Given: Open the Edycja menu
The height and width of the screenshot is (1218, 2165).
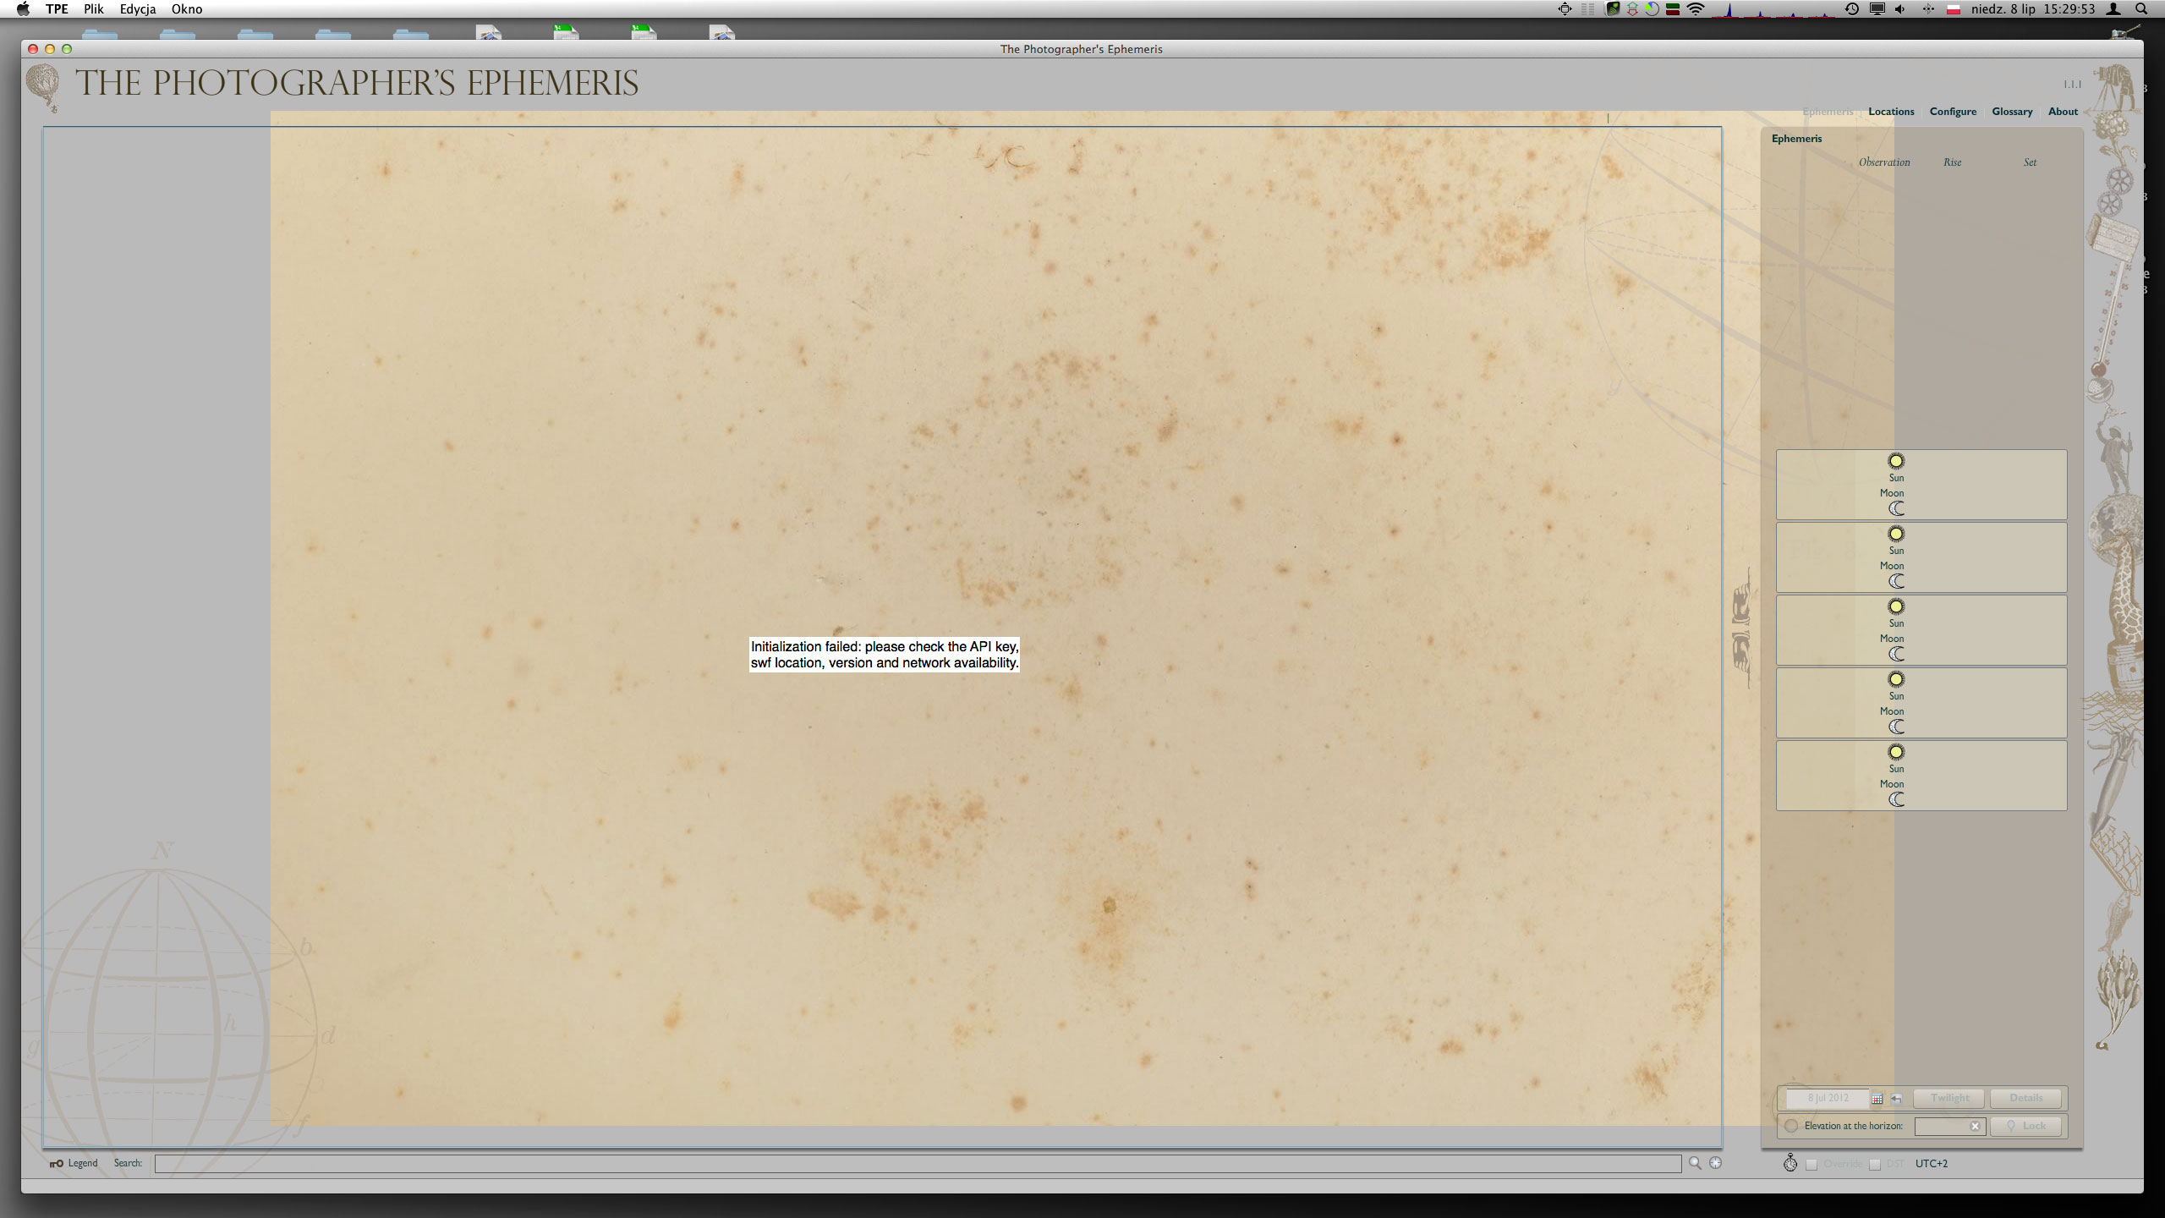Looking at the screenshot, I should point(138,9).
